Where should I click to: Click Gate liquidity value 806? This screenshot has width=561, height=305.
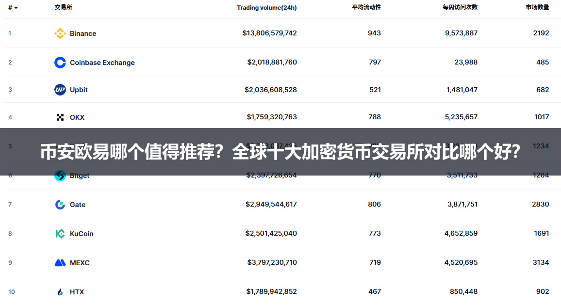point(374,204)
